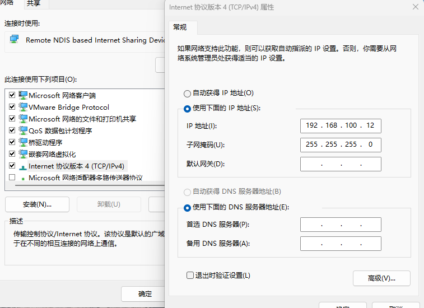Click the Microsoft 网络的文件和打印机共享 icon
Image resolution: width=424 pixels, height=308 pixels.
pos(23,119)
